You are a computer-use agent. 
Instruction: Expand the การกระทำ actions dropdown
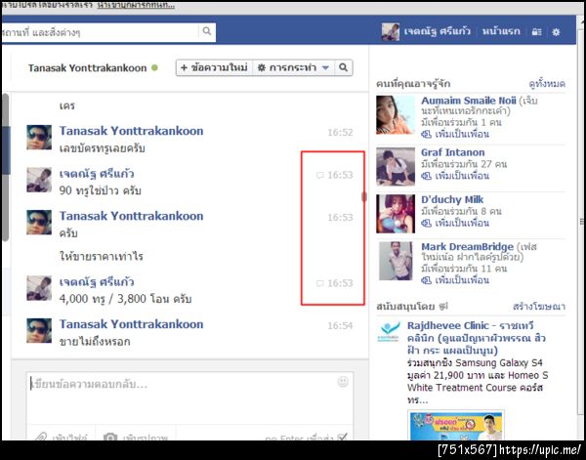(293, 67)
